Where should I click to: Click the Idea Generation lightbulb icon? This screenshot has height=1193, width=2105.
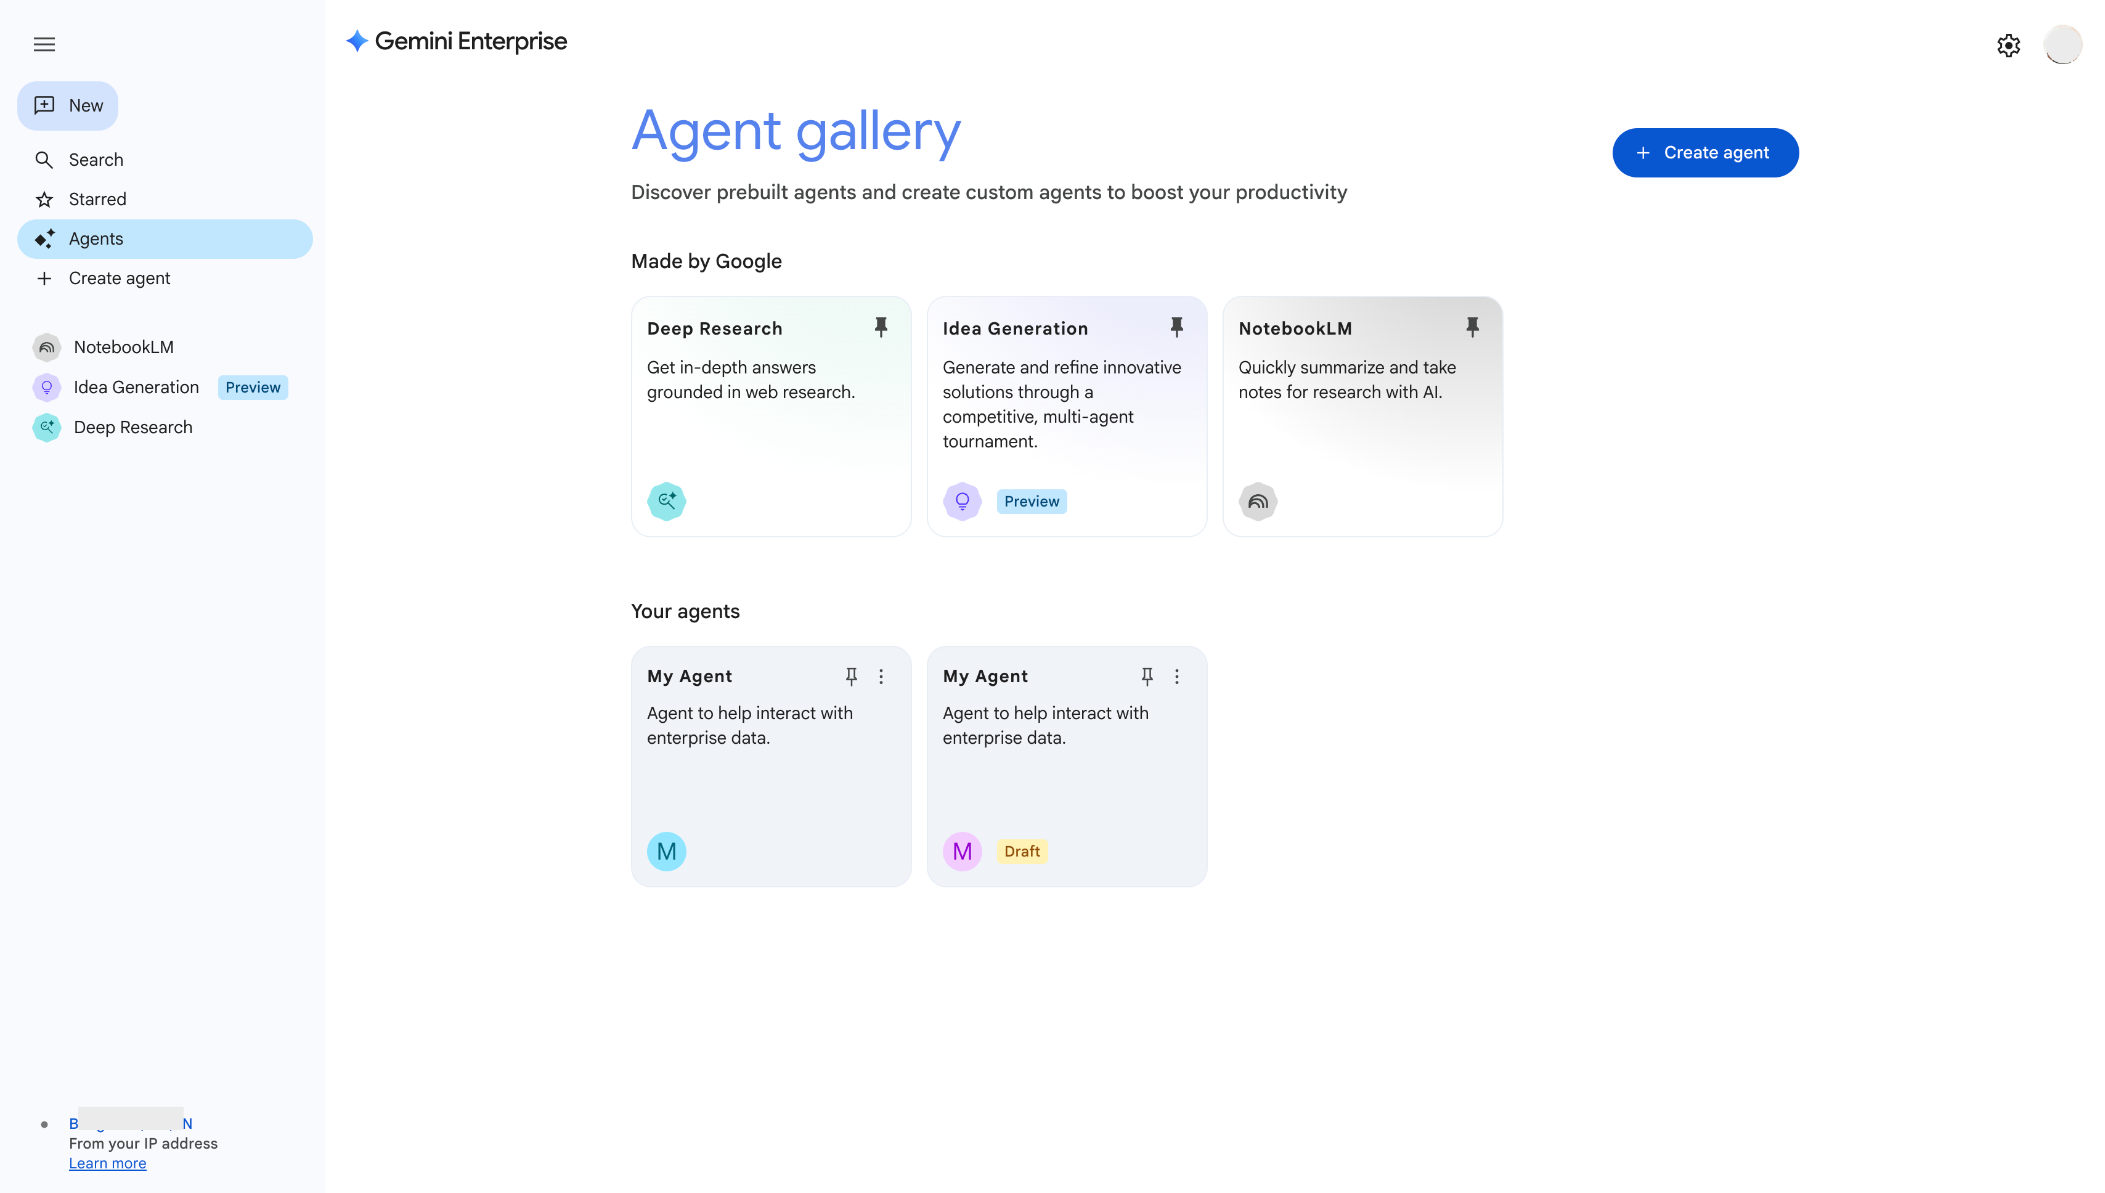click(x=962, y=500)
